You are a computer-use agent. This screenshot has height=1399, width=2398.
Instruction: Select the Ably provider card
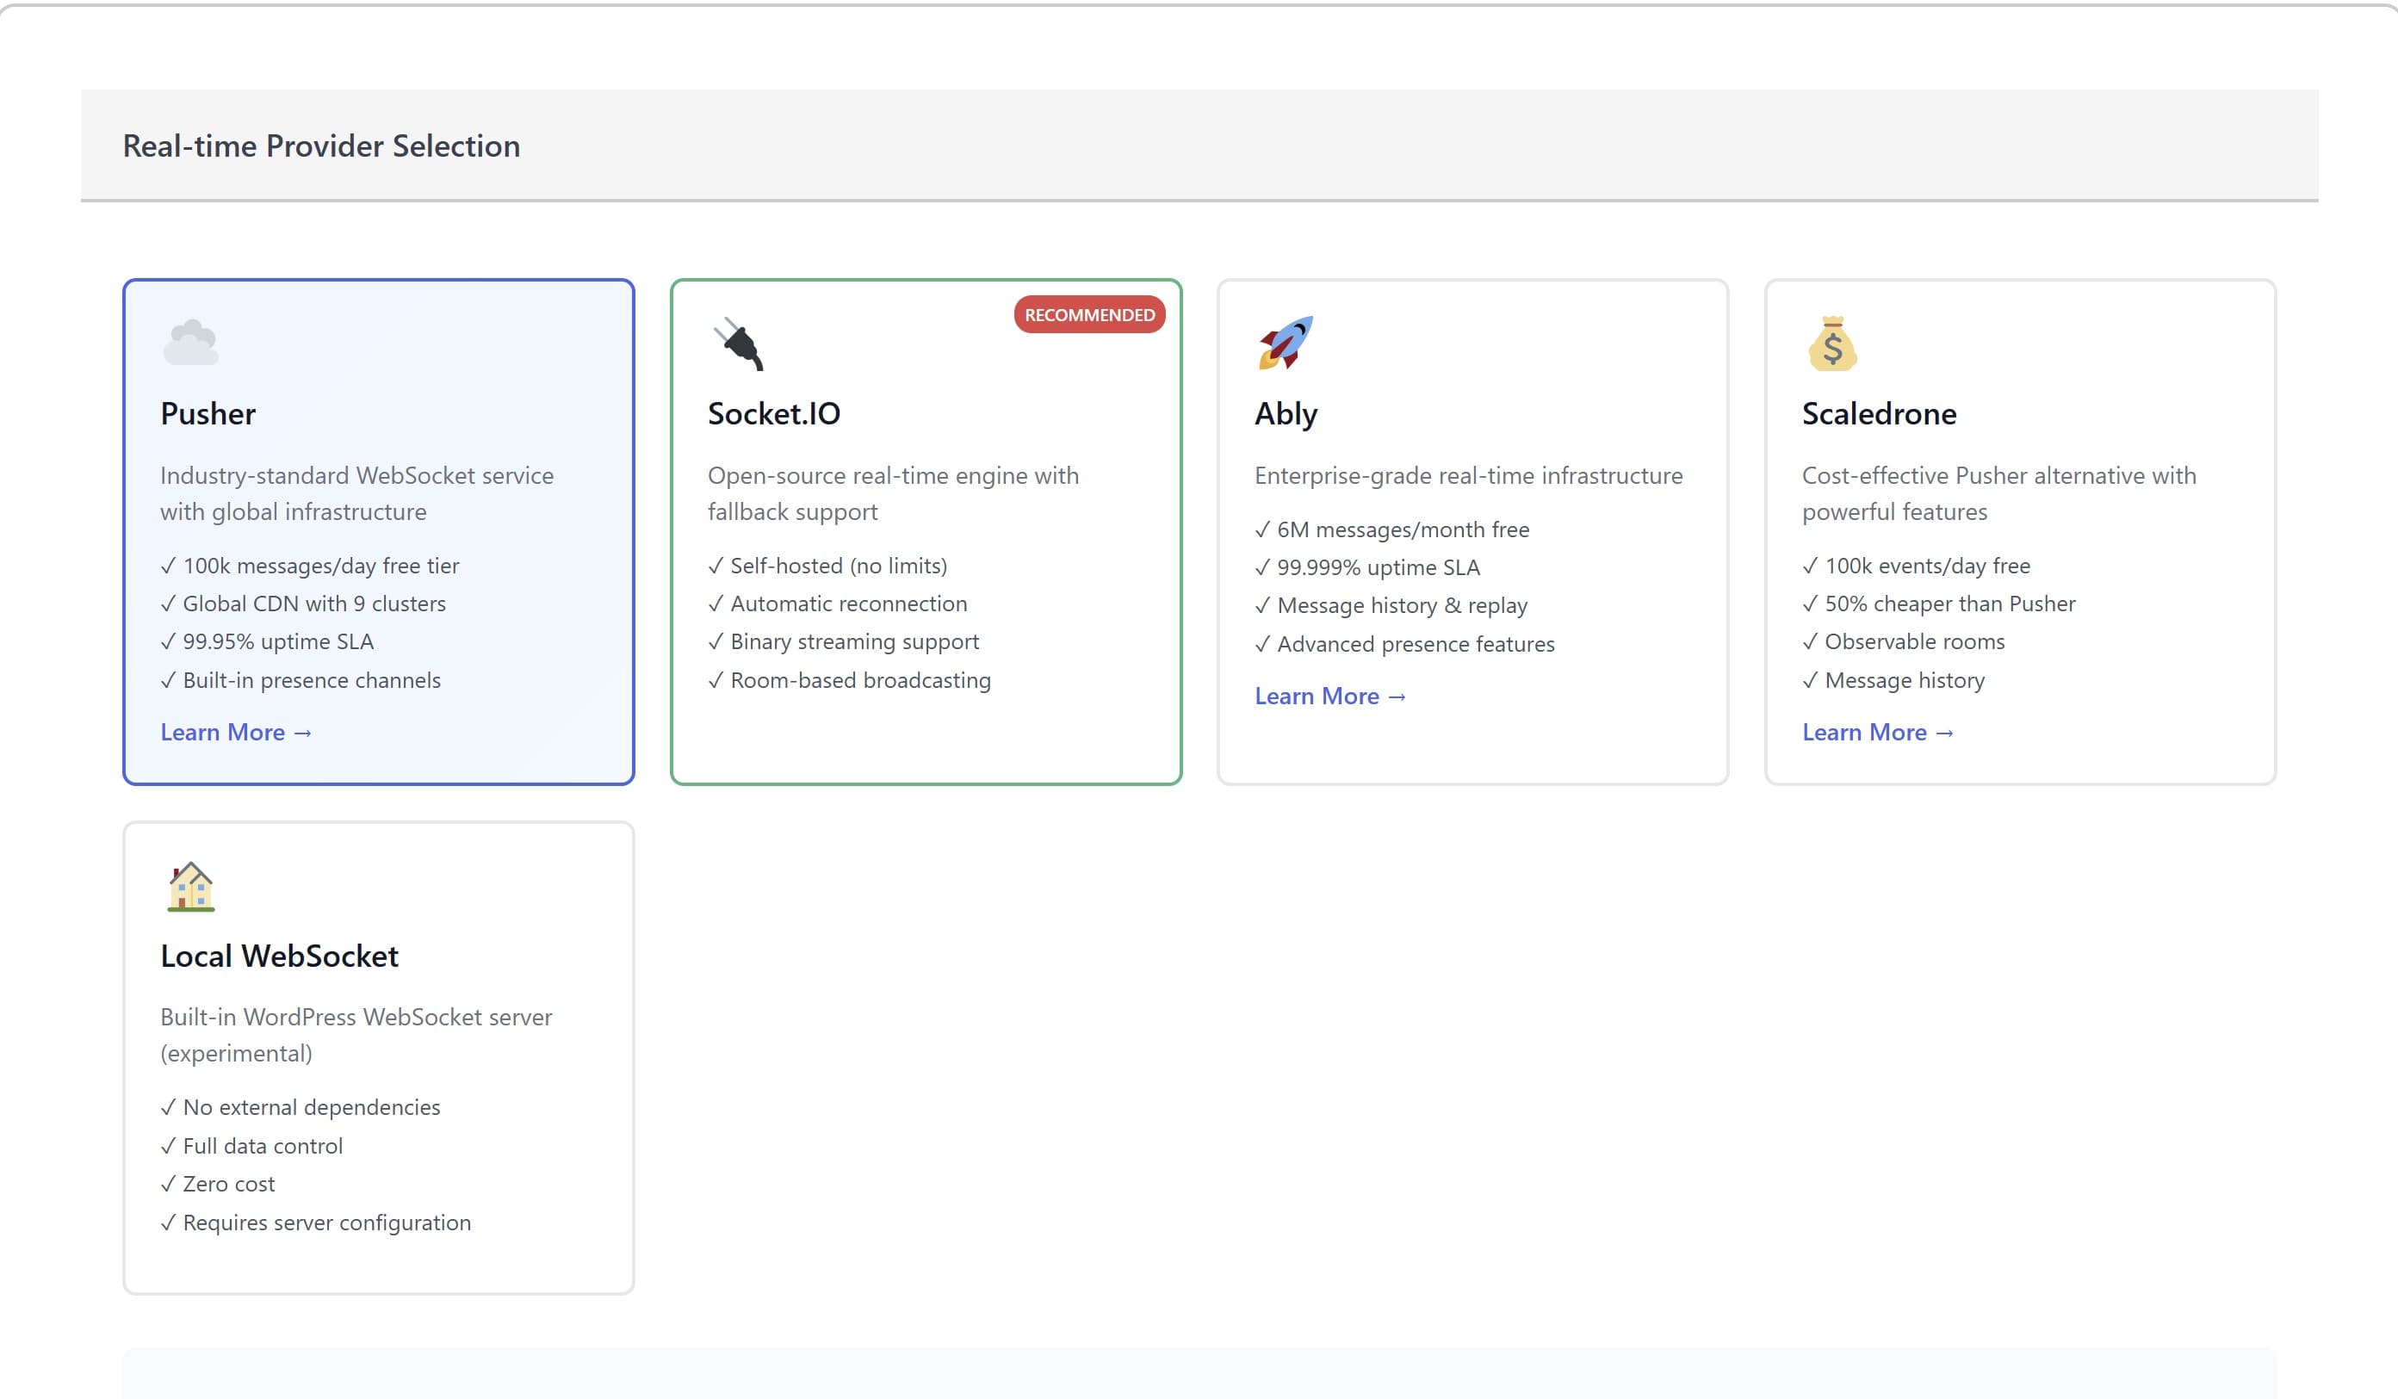(x=1473, y=533)
